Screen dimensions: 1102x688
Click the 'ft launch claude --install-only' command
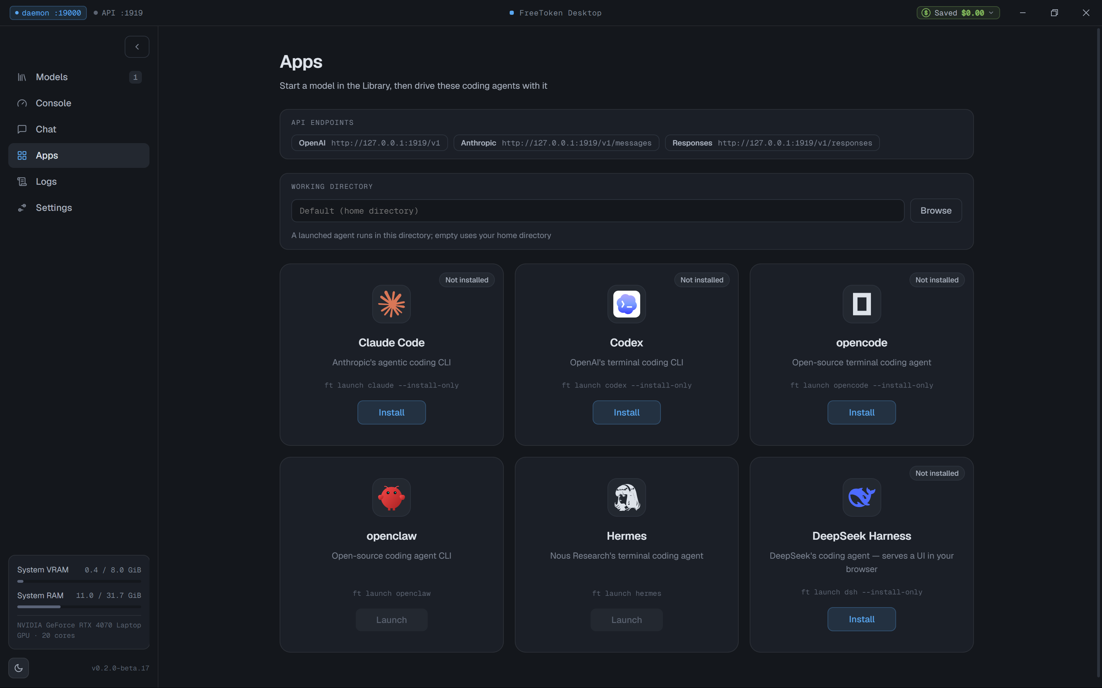pyautogui.click(x=391, y=385)
